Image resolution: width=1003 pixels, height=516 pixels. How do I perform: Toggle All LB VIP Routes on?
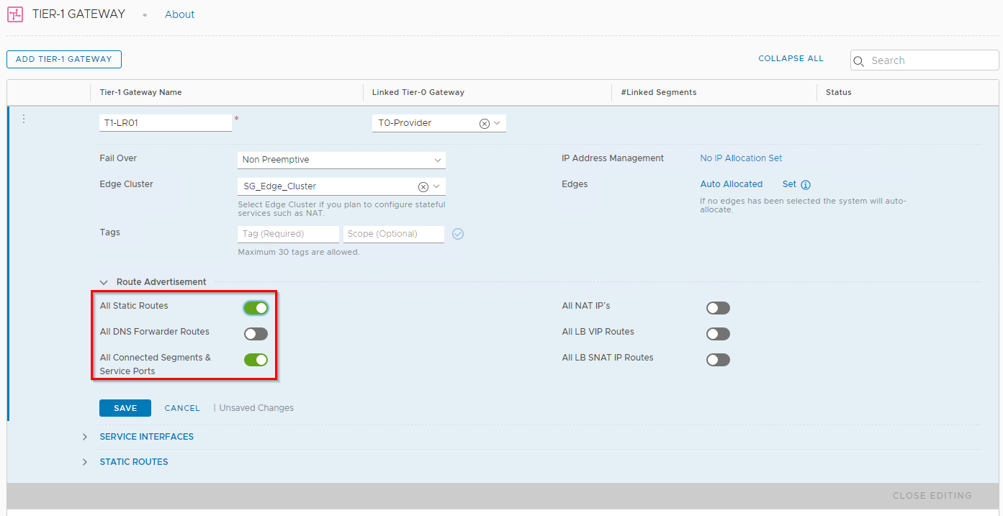coord(718,334)
